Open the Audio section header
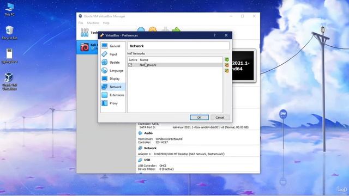Screen dimensions: 349x196 [148, 133]
